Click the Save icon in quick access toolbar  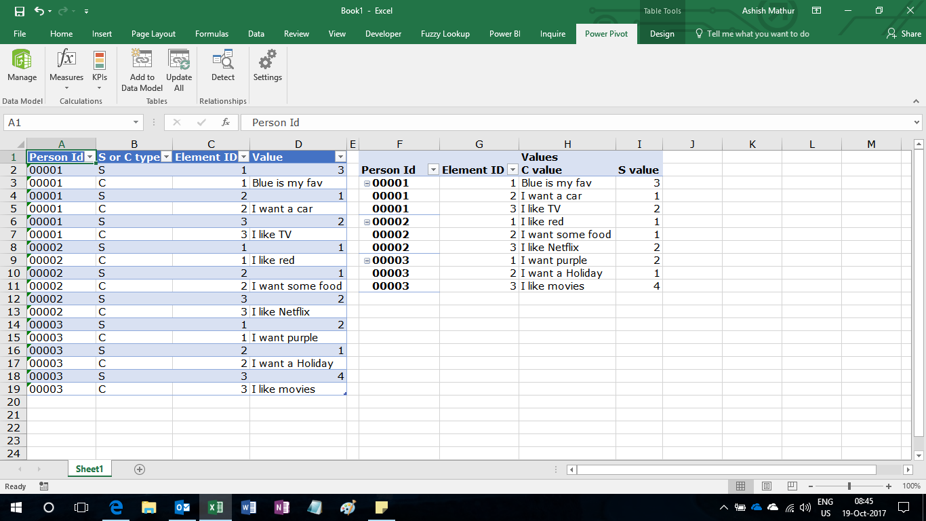pos(20,11)
